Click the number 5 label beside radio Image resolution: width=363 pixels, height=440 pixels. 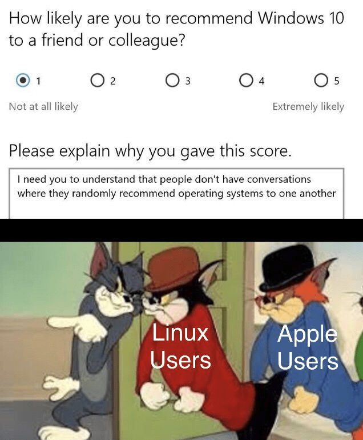(336, 81)
